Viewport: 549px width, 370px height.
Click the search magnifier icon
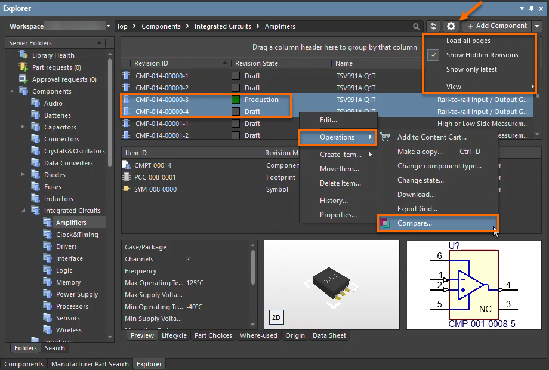point(416,26)
